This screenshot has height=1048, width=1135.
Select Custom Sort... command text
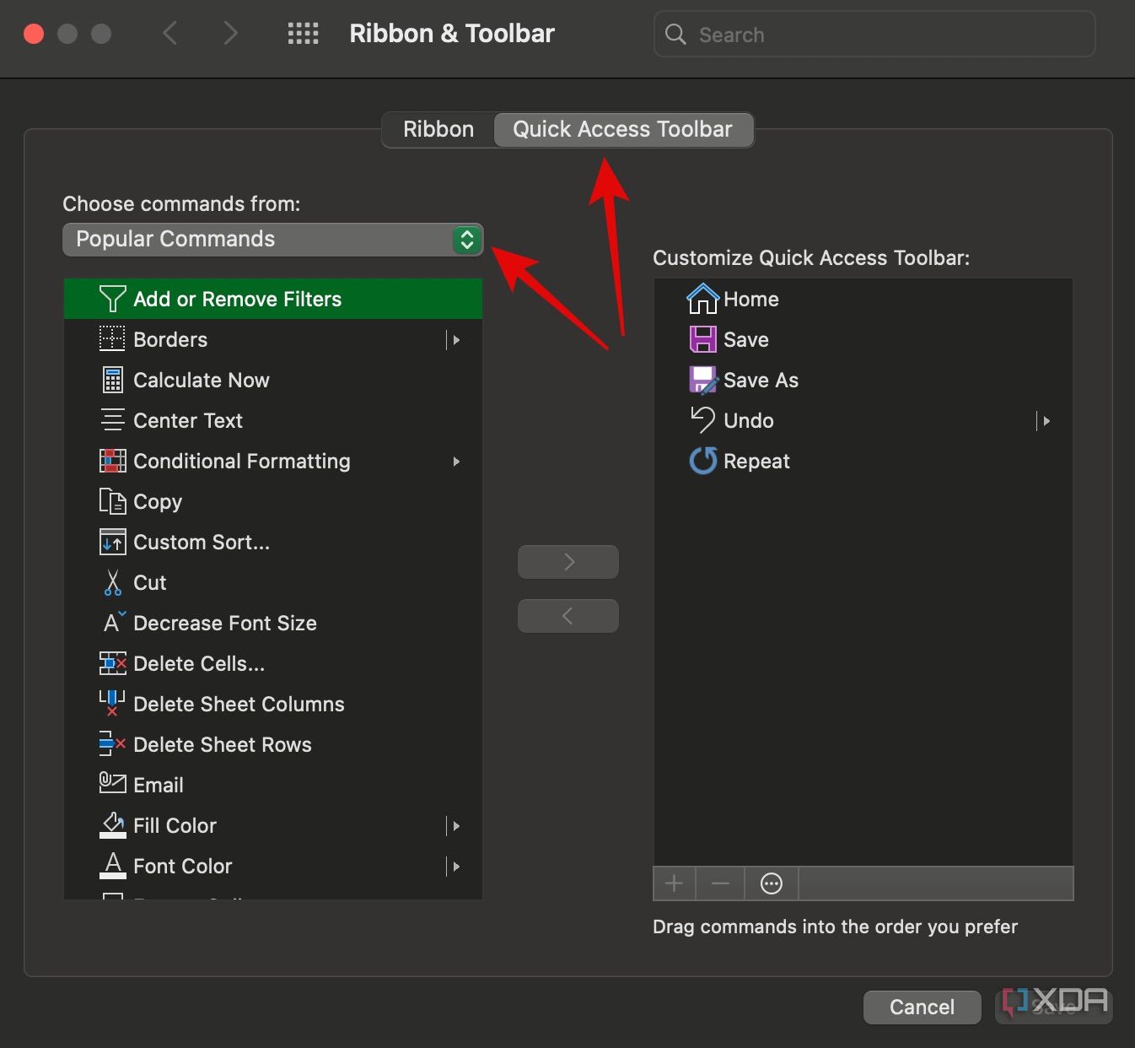(202, 543)
